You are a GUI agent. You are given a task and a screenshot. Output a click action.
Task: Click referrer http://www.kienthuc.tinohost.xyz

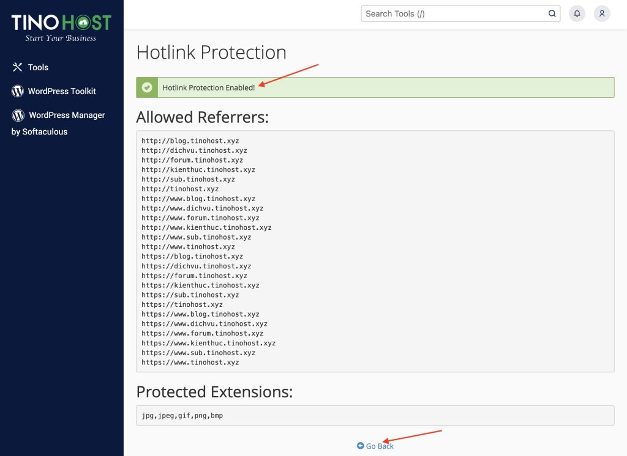tap(207, 227)
